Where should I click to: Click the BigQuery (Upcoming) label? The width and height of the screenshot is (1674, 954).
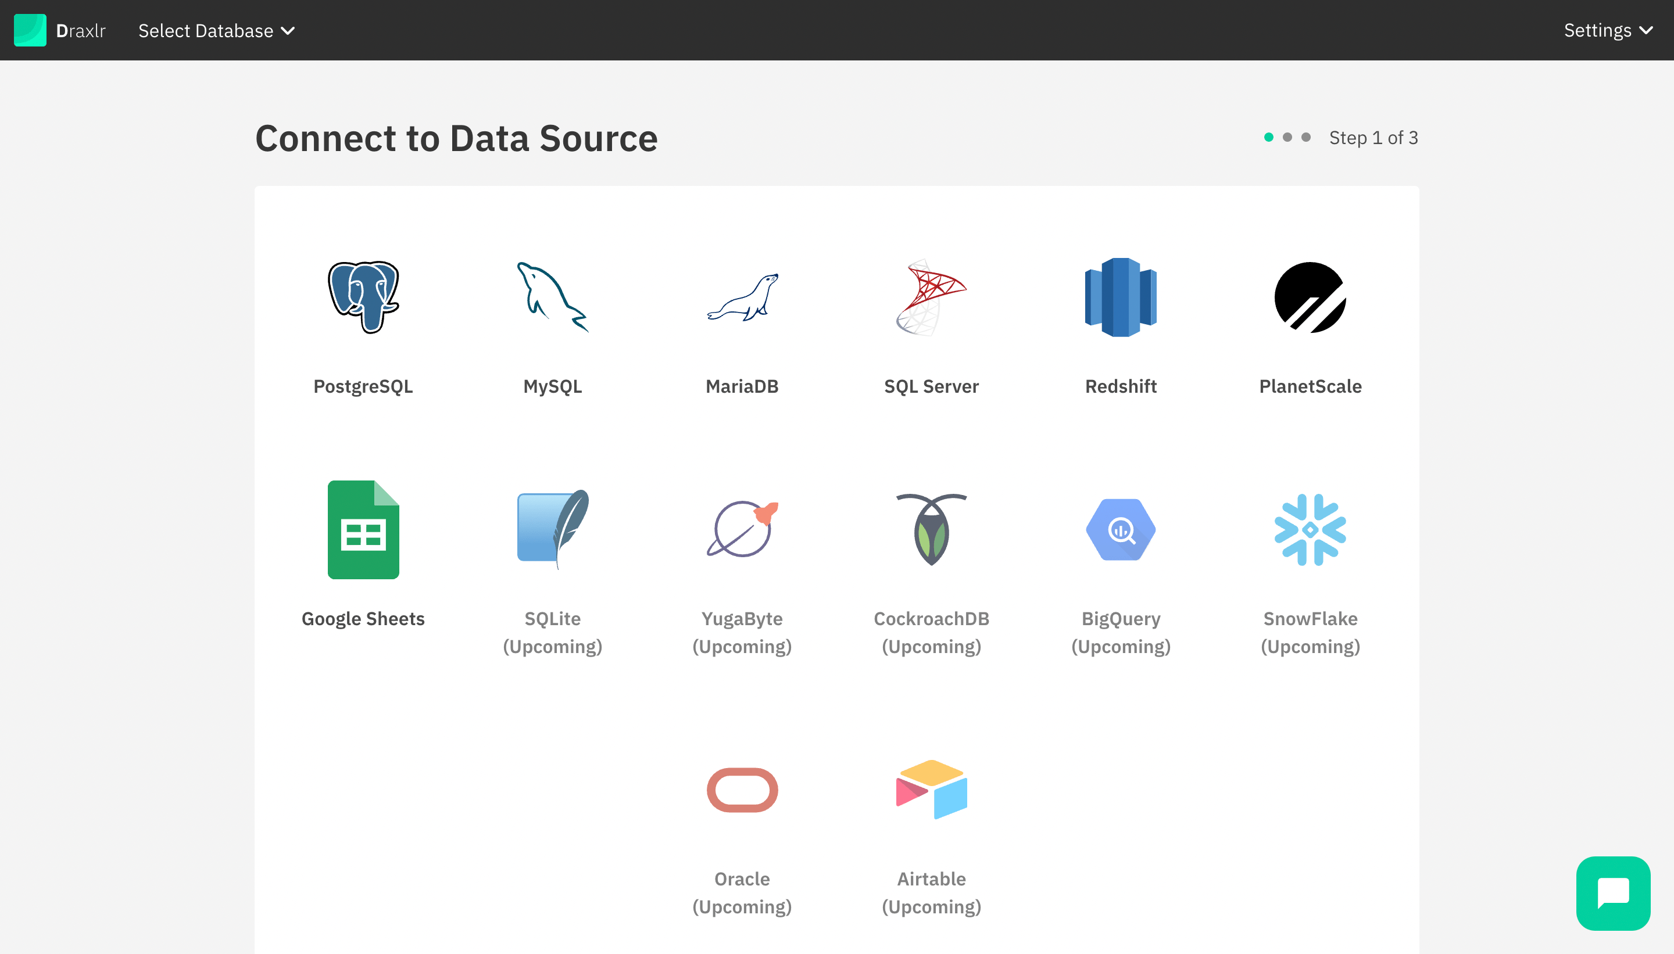1121,633
